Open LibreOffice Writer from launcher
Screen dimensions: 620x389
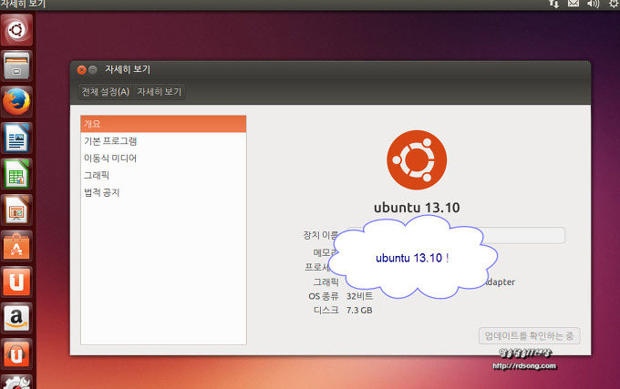pyautogui.click(x=16, y=138)
